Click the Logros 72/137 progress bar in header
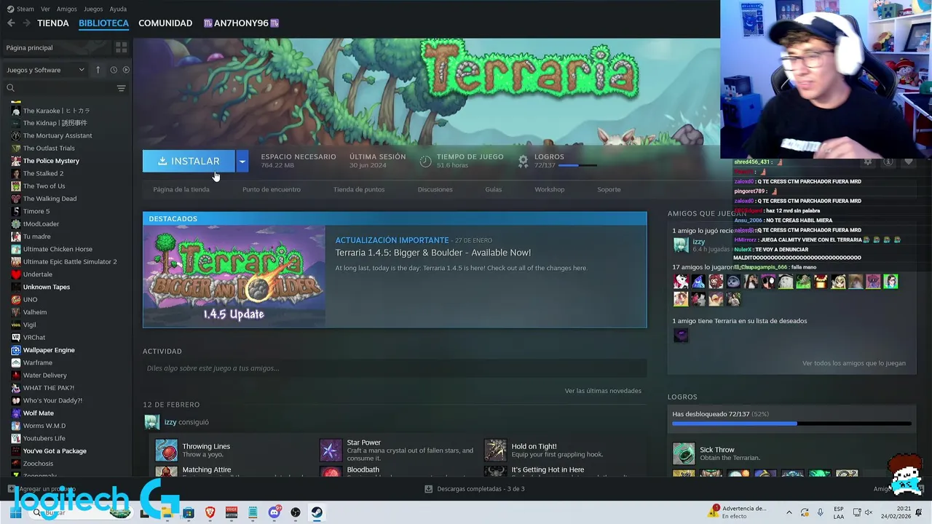The width and height of the screenshot is (932, 524). click(578, 165)
